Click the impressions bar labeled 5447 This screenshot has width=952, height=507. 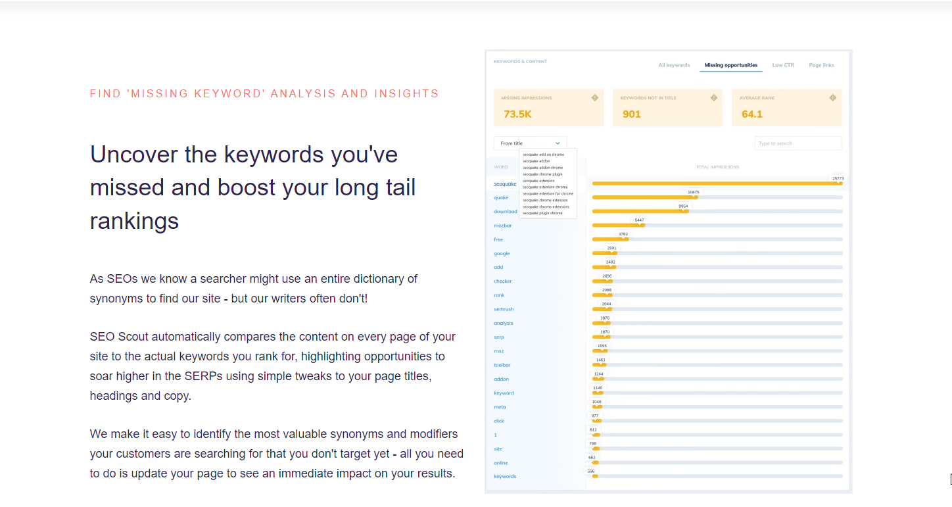tap(618, 225)
